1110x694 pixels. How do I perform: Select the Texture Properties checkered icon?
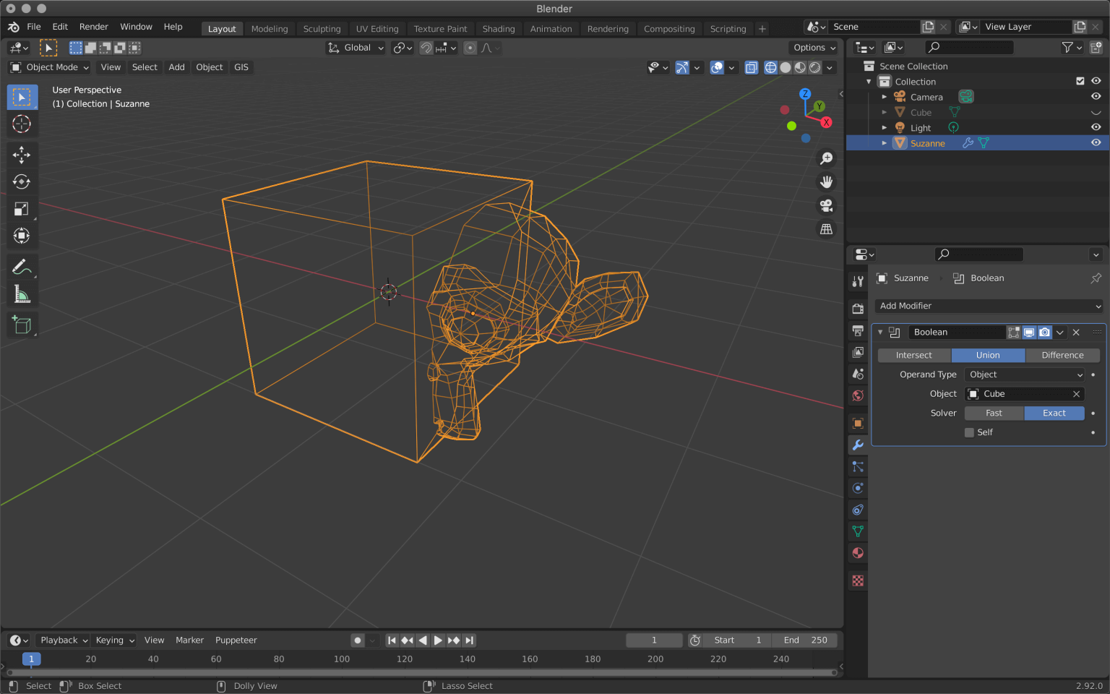[857, 581]
